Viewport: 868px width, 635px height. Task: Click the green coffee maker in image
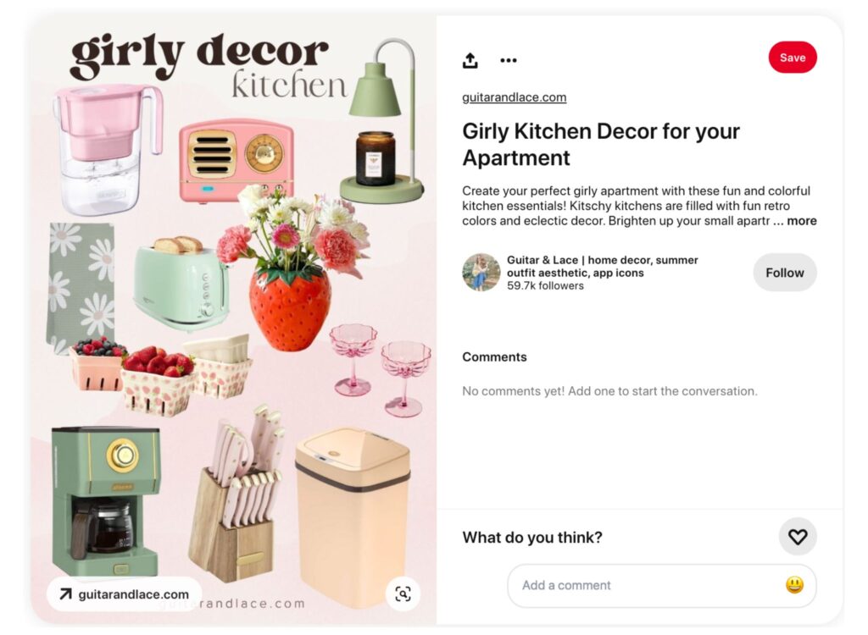tap(106, 501)
